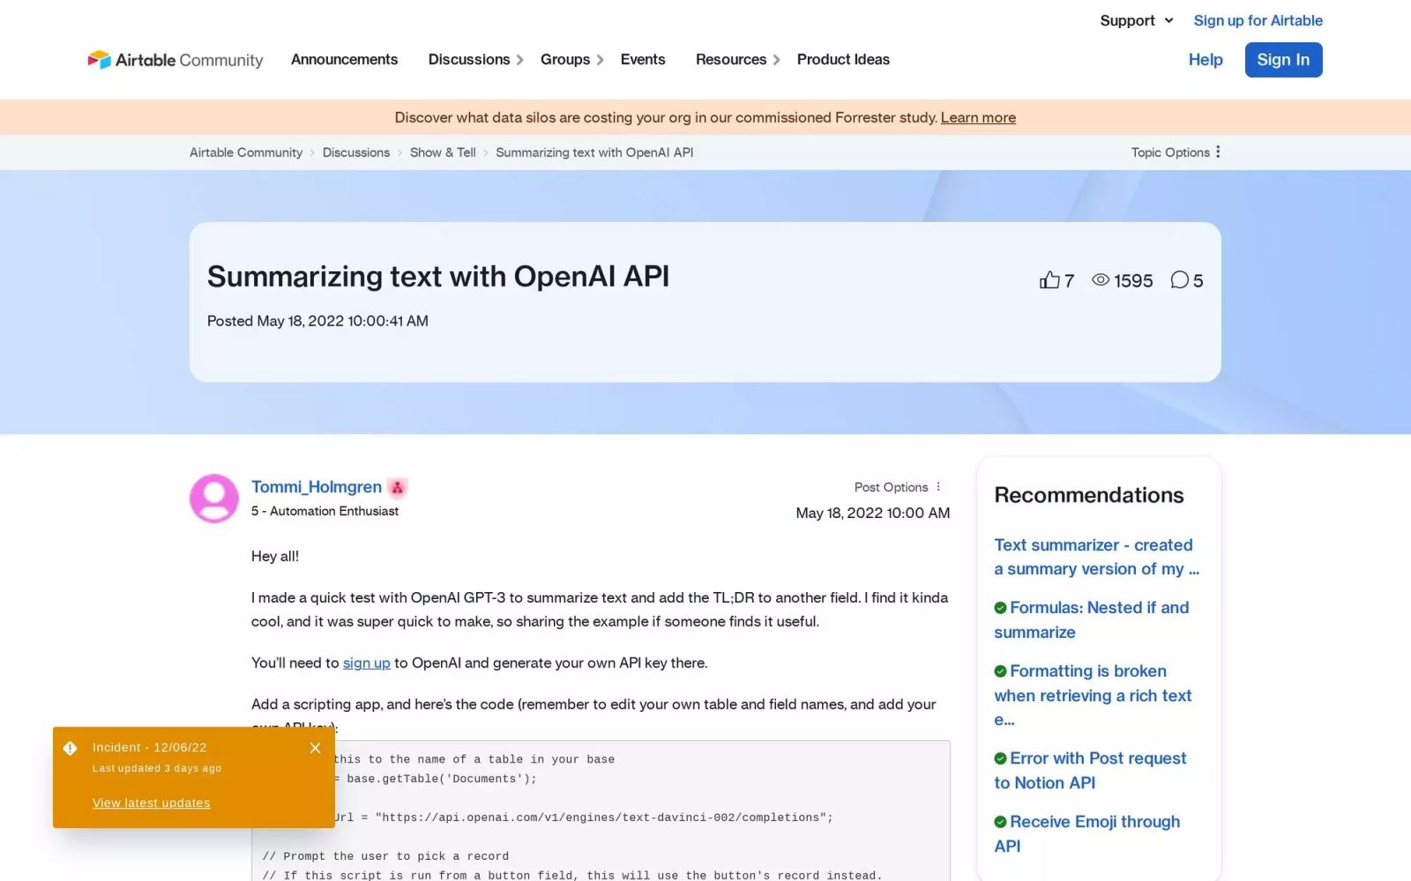1411x881 pixels.
Task: Open Learn more link in banner
Action: coord(978,117)
